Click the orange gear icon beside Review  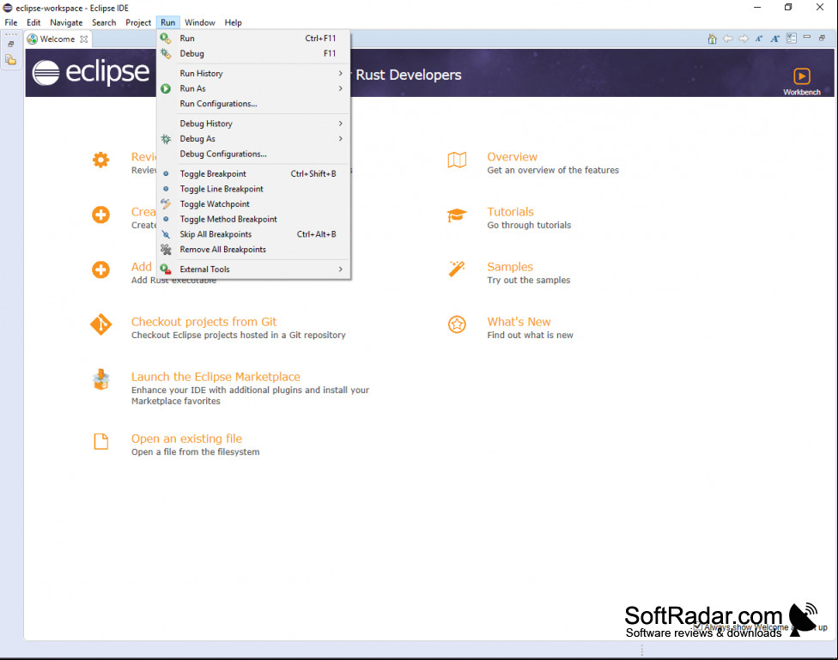click(x=100, y=160)
